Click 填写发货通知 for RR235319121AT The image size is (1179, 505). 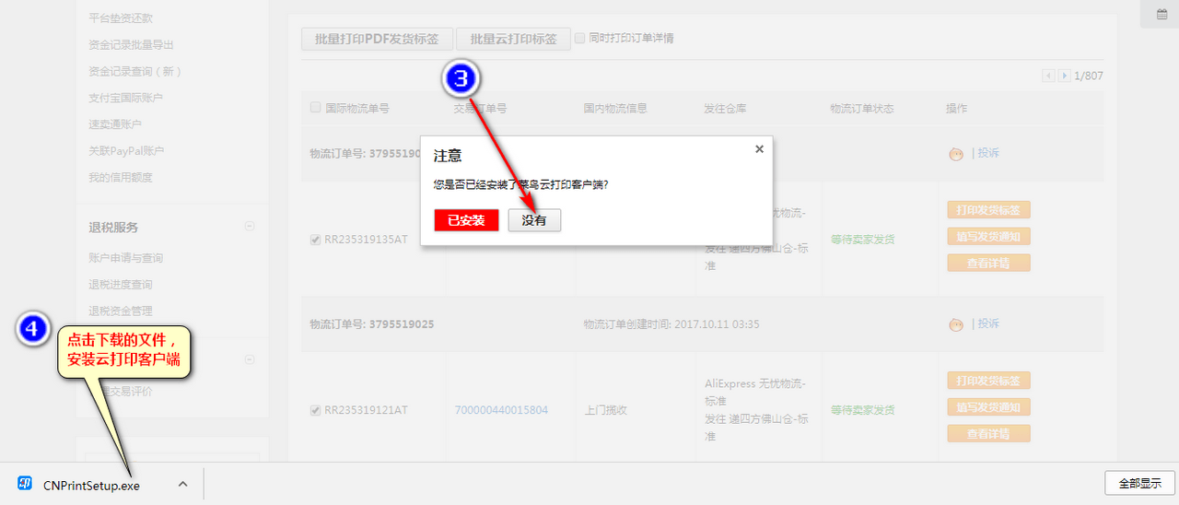(x=988, y=407)
